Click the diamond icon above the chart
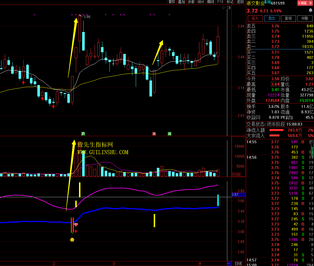 (224, 8)
